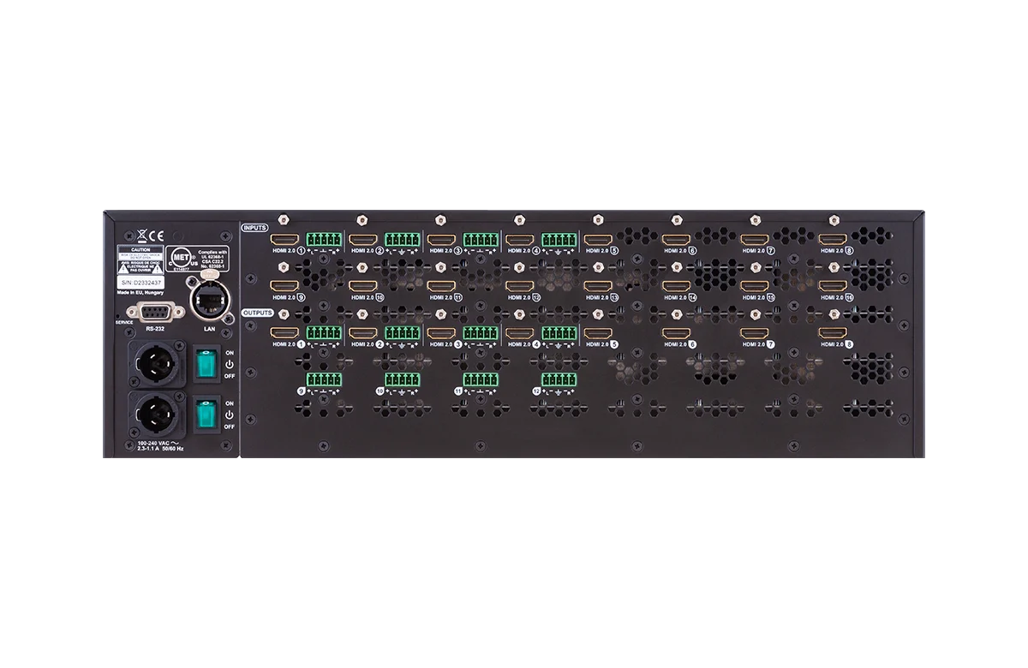The height and width of the screenshot is (668, 1028).
Task: Select HDMI 2.0 input port 1
Action: 284,241
